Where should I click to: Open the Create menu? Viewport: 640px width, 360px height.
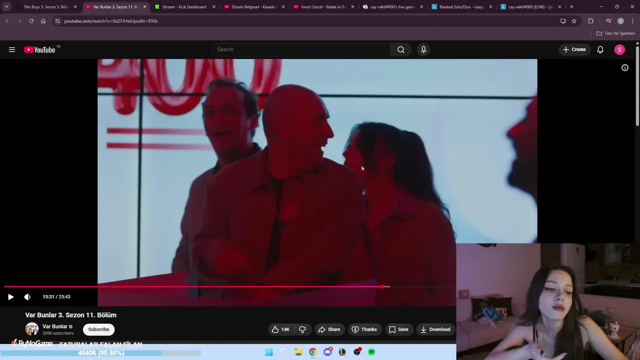click(x=574, y=49)
